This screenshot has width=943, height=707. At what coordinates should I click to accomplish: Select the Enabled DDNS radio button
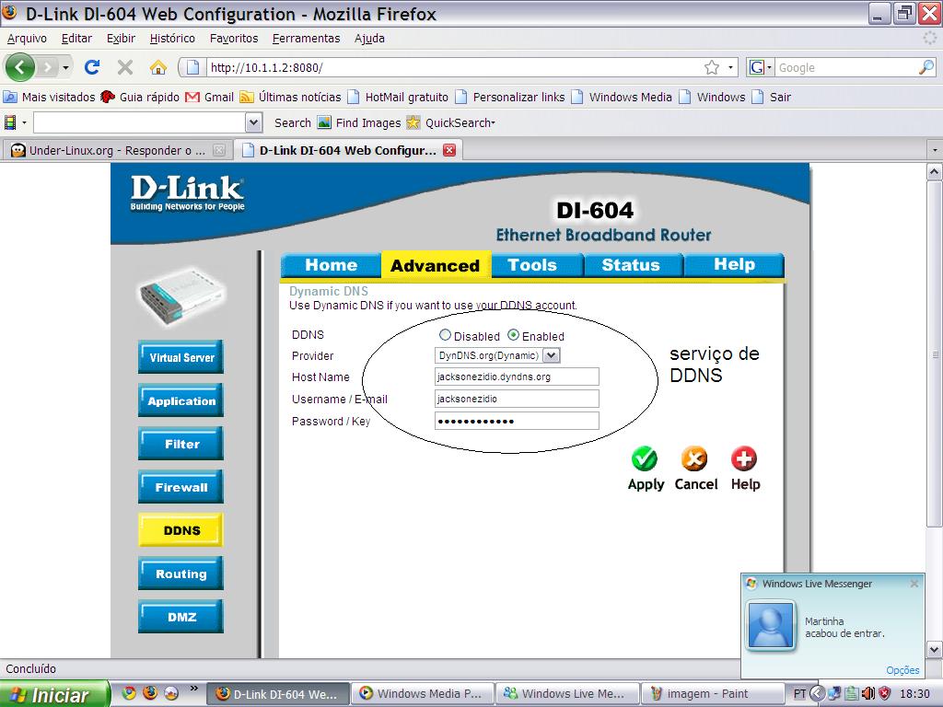(x=513, y=335)
